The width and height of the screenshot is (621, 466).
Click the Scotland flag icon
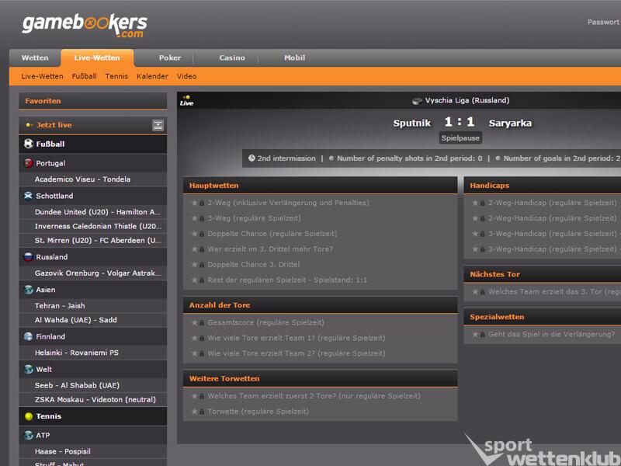(x=28, y=196)
